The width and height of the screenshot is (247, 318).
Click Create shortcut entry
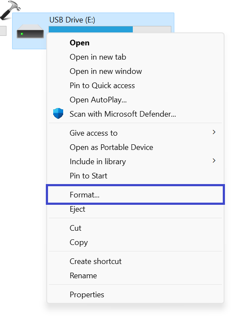pos(135,261)
